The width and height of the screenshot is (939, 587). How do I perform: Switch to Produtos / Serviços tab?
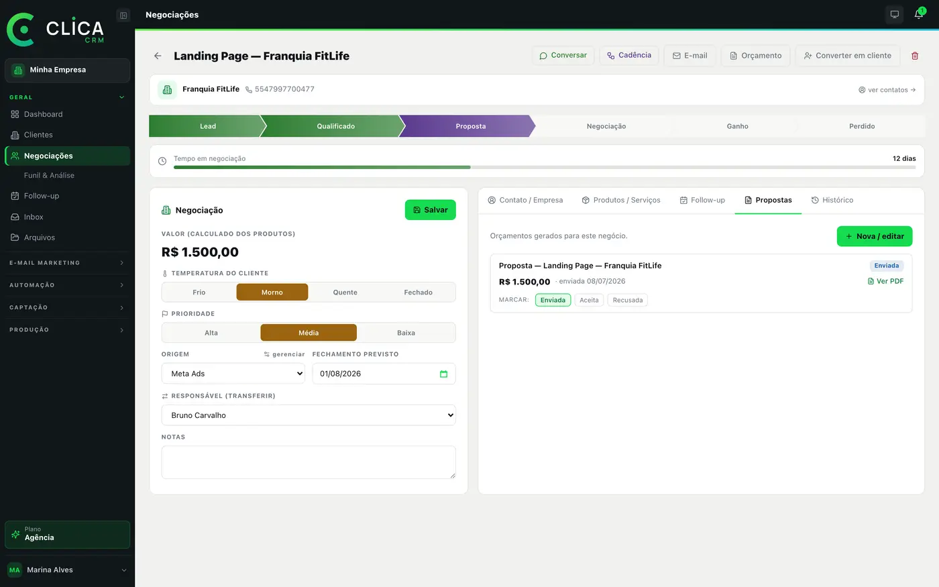coord(621,200)
